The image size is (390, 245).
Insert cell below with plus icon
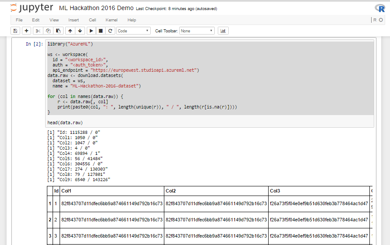click(x=26, y=31)
